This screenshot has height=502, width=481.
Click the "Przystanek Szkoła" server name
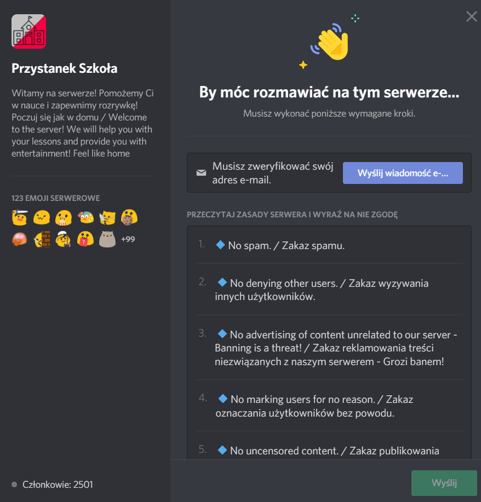(x=65, y=68)
